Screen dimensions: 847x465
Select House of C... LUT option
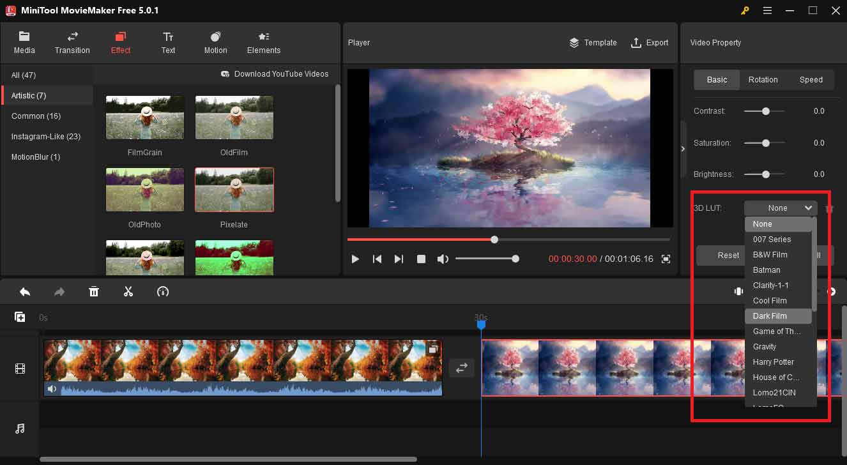click(x=778, y=377)
